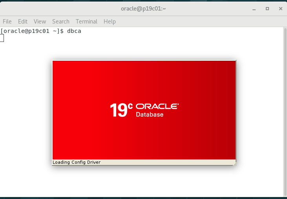The image size is (287, 199).
Task: Click the terminal vertical scrollbar
Action: point(285,112)
